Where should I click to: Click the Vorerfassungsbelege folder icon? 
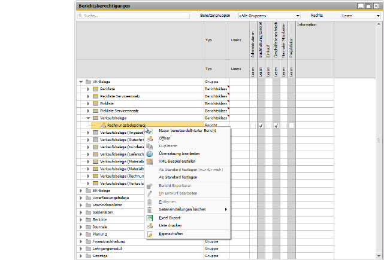pos(89,198)
